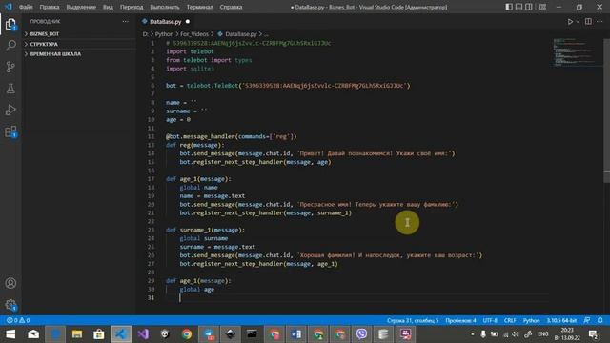Open Explorer panel More Actions ellipsis
Viewport: 610px width, 343px height.
[125, 21]
